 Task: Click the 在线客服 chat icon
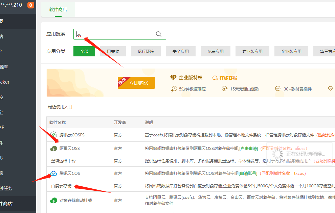(215, 78)
